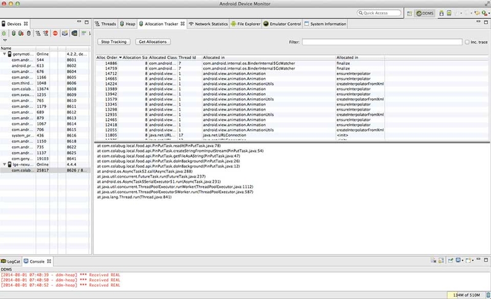Click the Update Heap icon in Devices toolbar
491x299 pixels.
(14, 33)
